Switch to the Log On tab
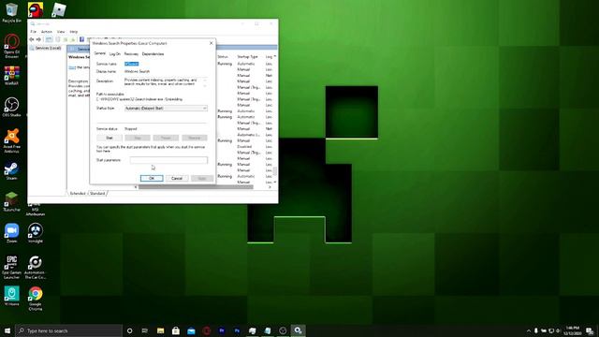 (x=114, y=54)
